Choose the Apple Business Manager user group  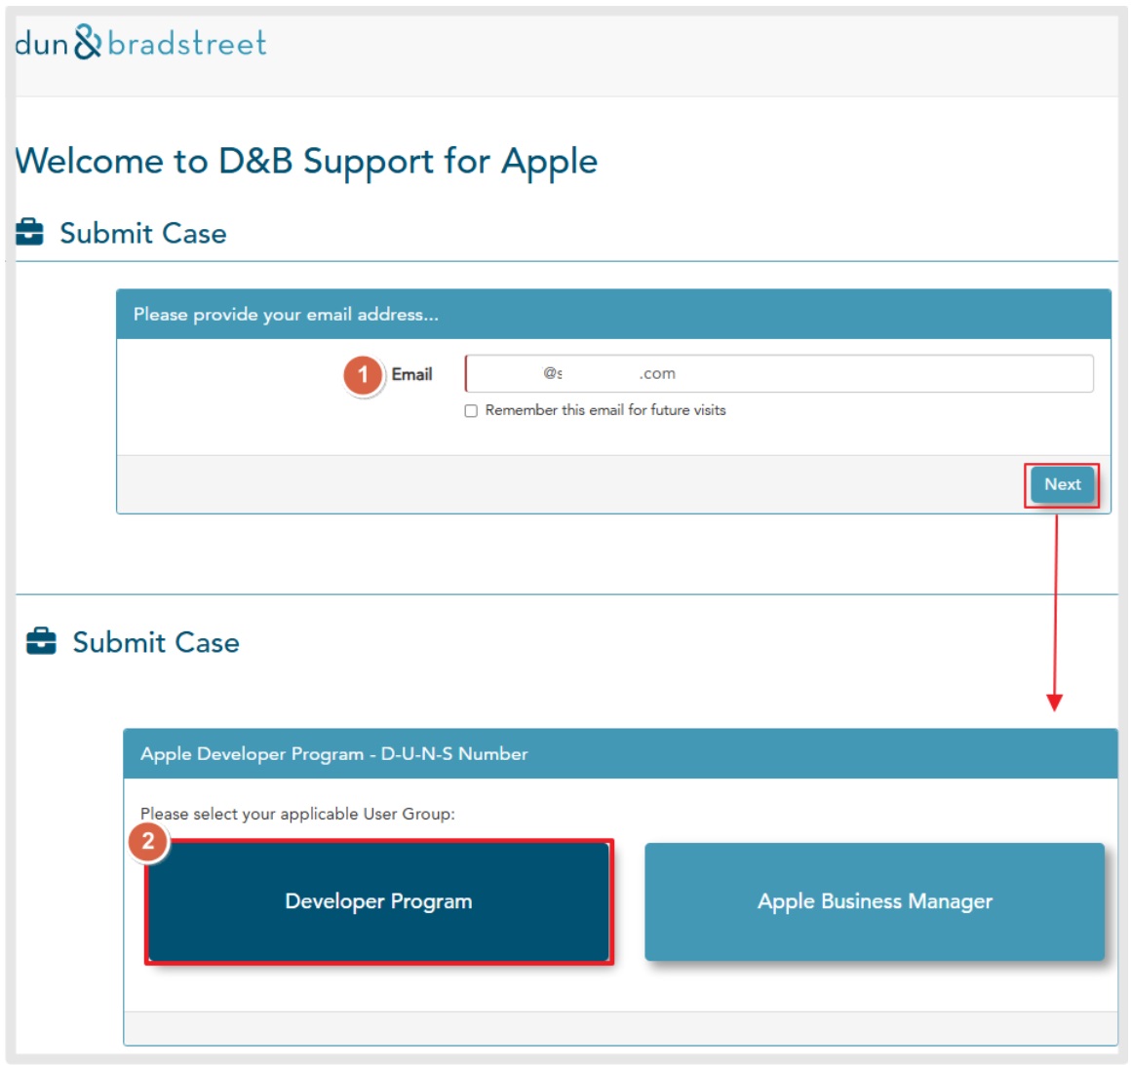[875, 901]
